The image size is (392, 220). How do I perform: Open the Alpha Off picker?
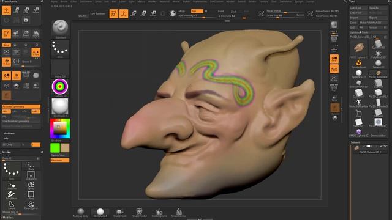pos(60,68)
